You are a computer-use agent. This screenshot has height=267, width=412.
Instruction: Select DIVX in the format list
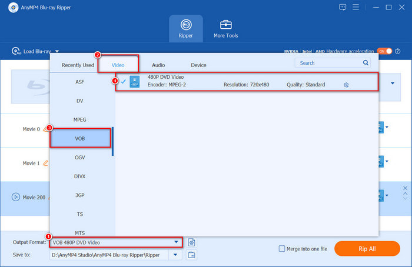pos(80,176)
